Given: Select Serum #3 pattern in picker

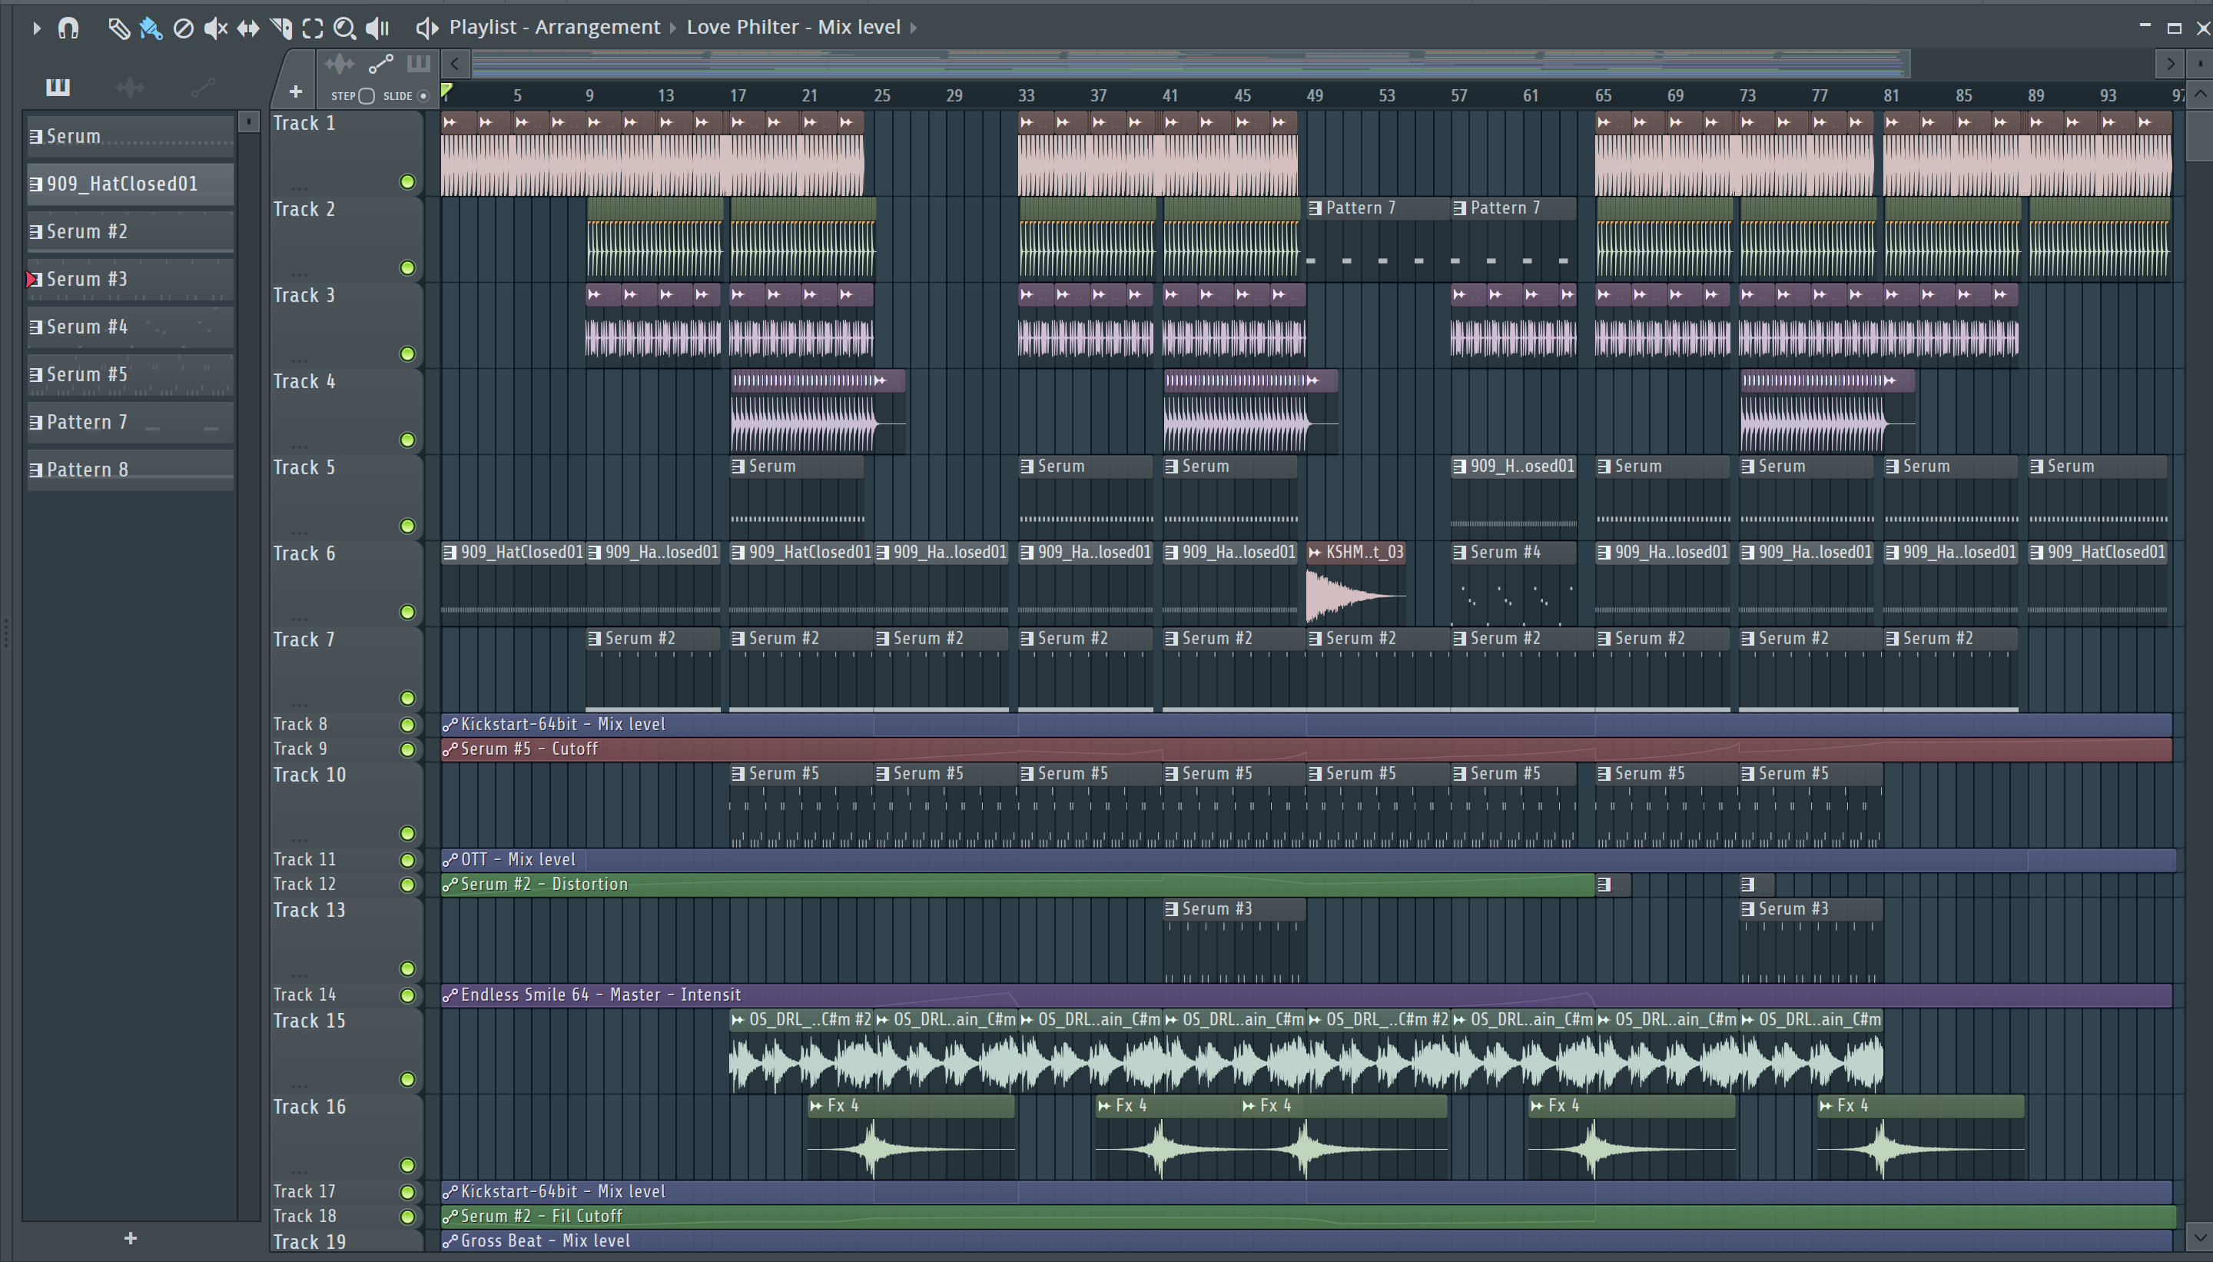Looking at the screenshot, I should [130, 279].
